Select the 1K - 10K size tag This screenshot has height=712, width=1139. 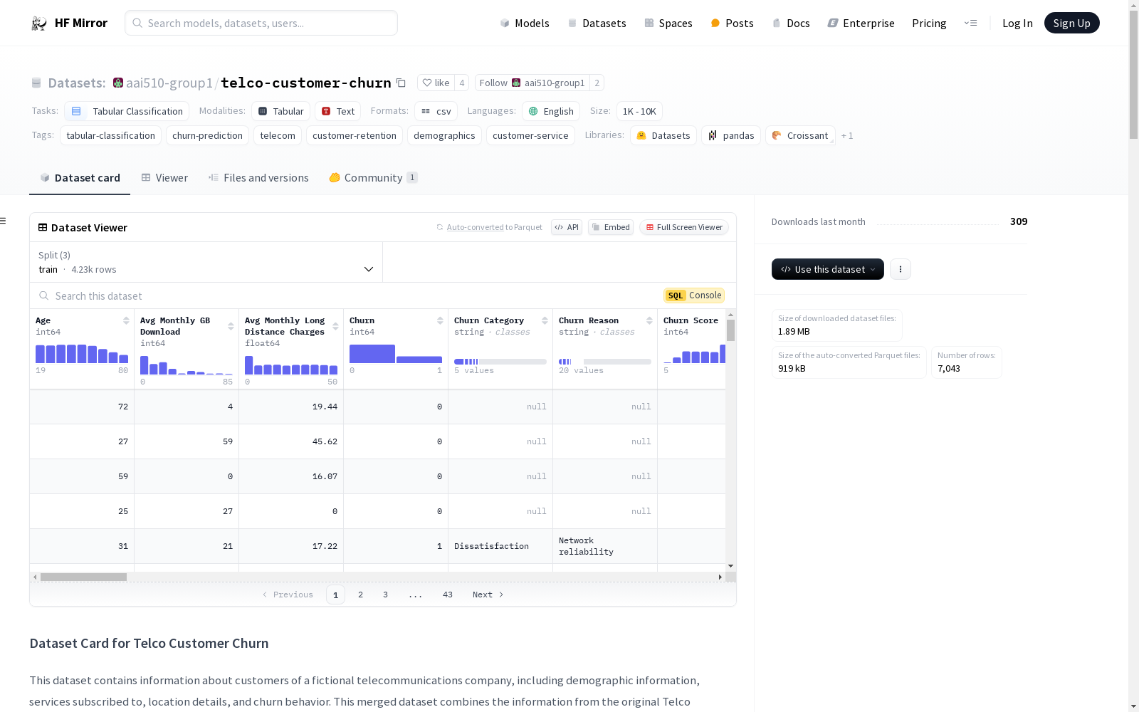(x=639, y=111)
